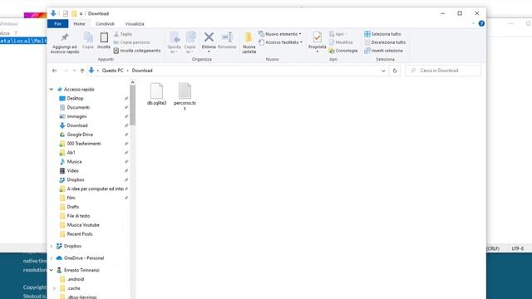Expand the OneDrive - Personal node
The image size is (532, 299).
[52, 258]
